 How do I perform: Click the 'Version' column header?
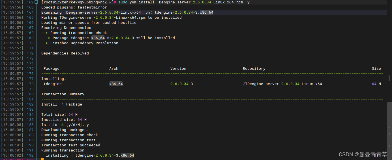pos(178,69)
